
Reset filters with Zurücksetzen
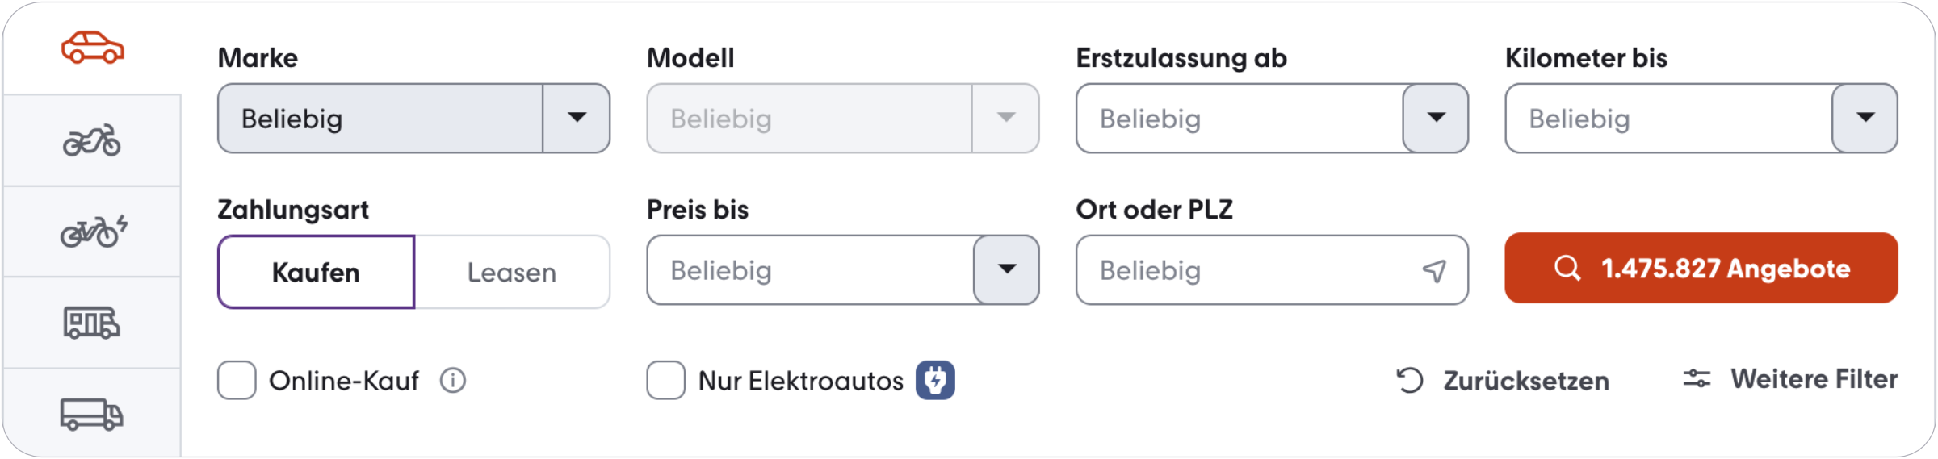(1504, 381)
